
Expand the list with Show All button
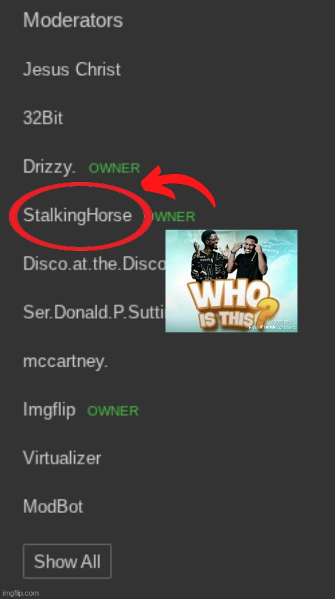pyautogui.click(x=67, y=561)
